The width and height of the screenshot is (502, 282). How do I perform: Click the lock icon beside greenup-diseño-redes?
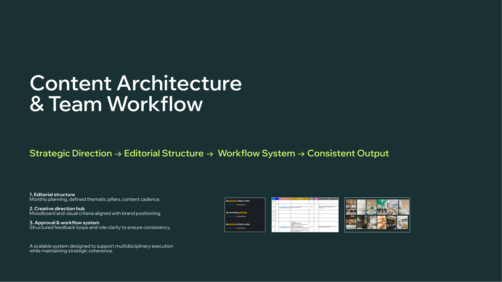pyautogui.click(x=227, y=224)
